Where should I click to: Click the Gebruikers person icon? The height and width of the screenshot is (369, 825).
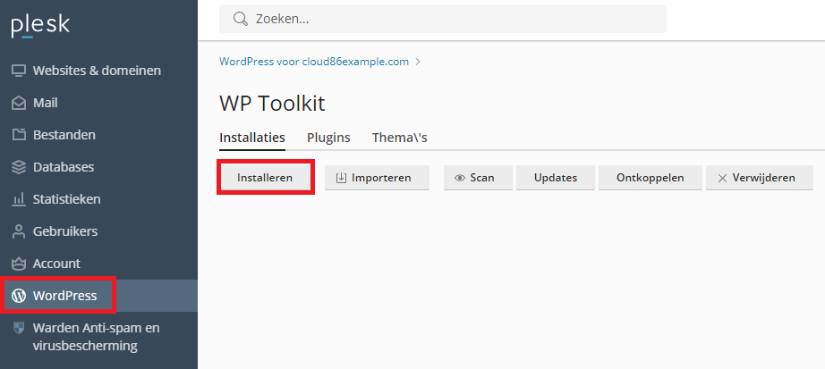pos(19,231)
